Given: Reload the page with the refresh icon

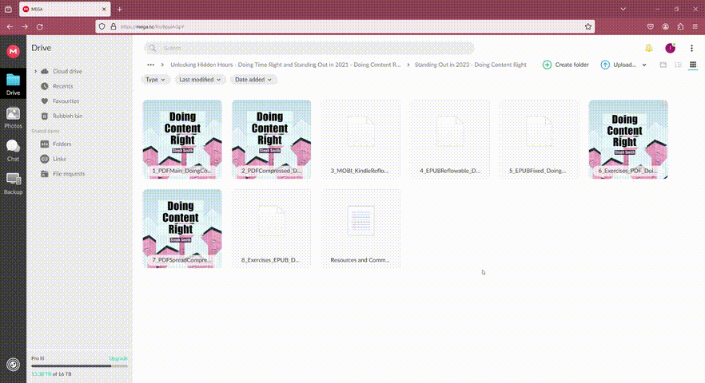Looking at the screenshot, I should coord(40,27).
